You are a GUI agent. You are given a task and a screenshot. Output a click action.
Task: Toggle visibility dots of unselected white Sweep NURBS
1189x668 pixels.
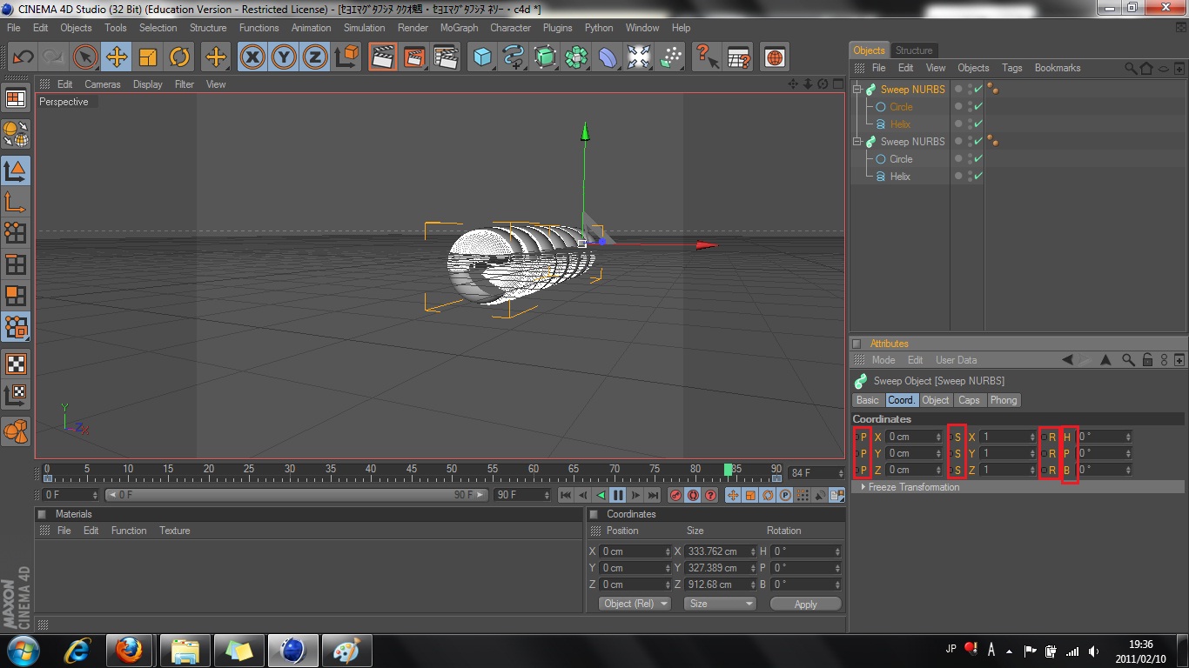click(969, 142)
